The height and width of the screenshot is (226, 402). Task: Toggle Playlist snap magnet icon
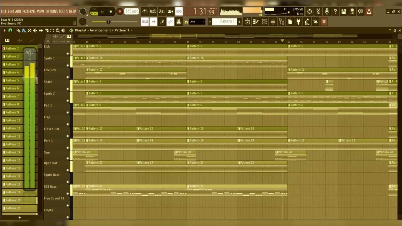tap(10, 30)
